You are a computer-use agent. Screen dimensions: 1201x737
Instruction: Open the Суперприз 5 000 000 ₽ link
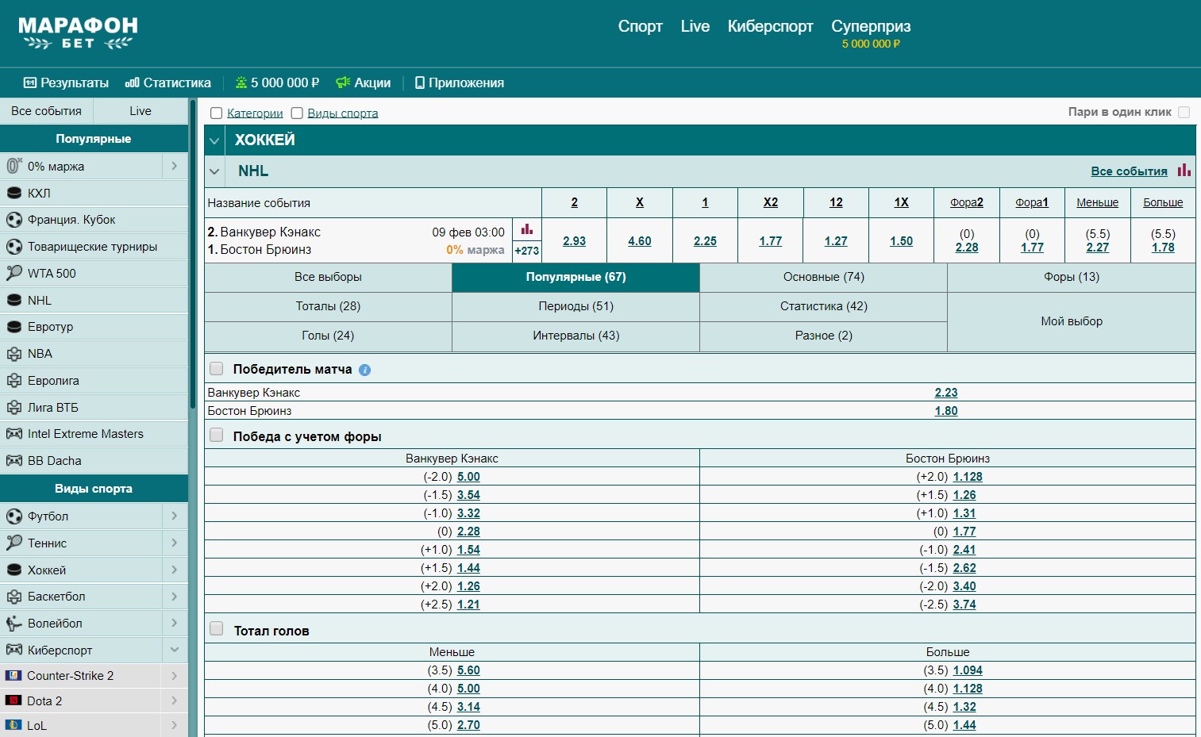tap(871, 33)
